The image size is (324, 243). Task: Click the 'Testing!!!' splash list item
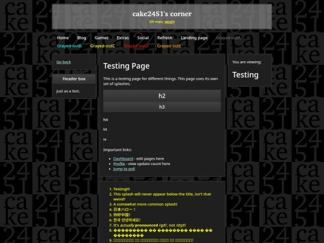[121, 189]
